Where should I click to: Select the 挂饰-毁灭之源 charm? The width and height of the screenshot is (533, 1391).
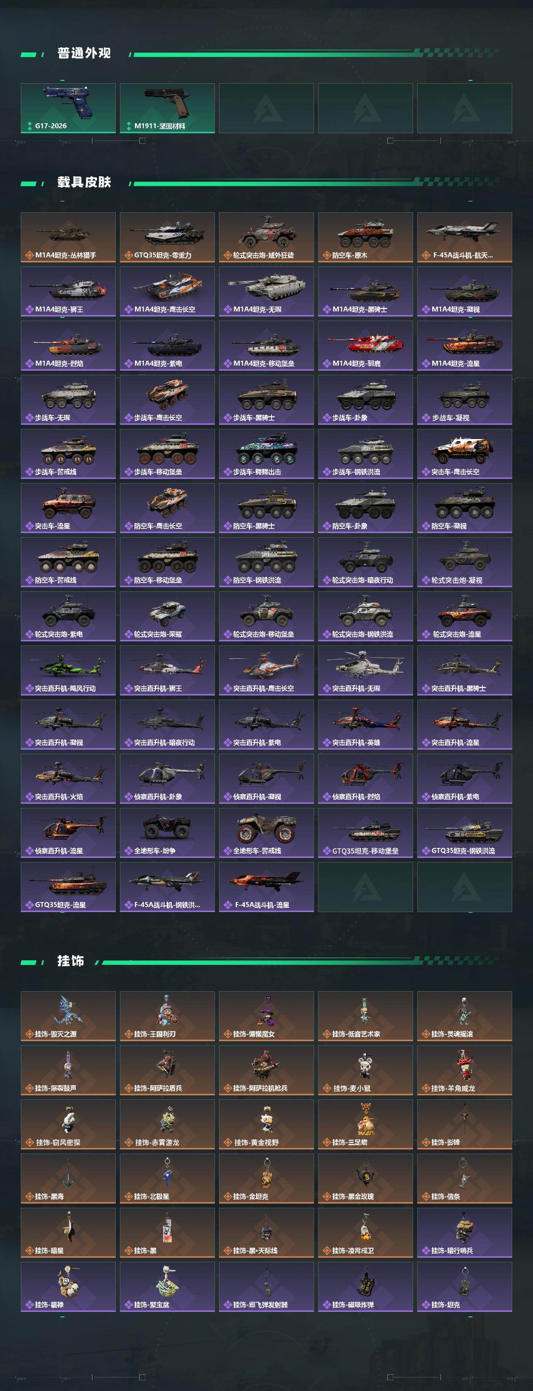[68, 1016]
